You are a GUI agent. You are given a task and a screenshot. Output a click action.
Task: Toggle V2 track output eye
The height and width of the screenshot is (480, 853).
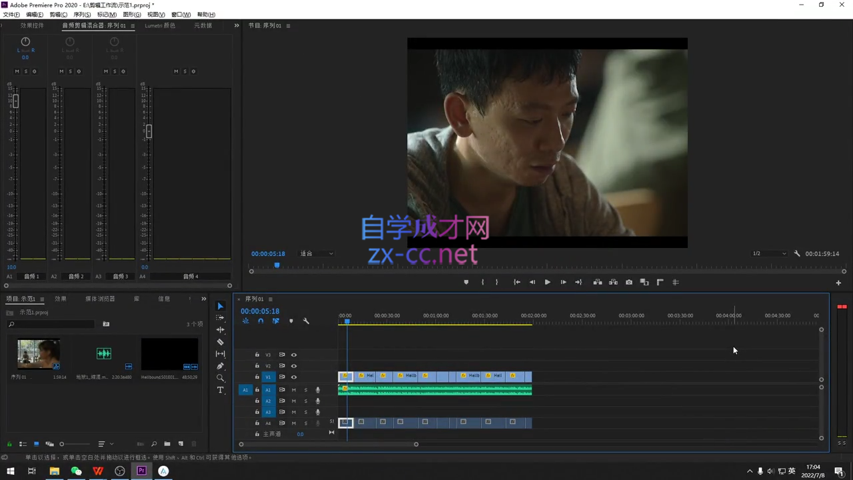(x=294, y=366)
